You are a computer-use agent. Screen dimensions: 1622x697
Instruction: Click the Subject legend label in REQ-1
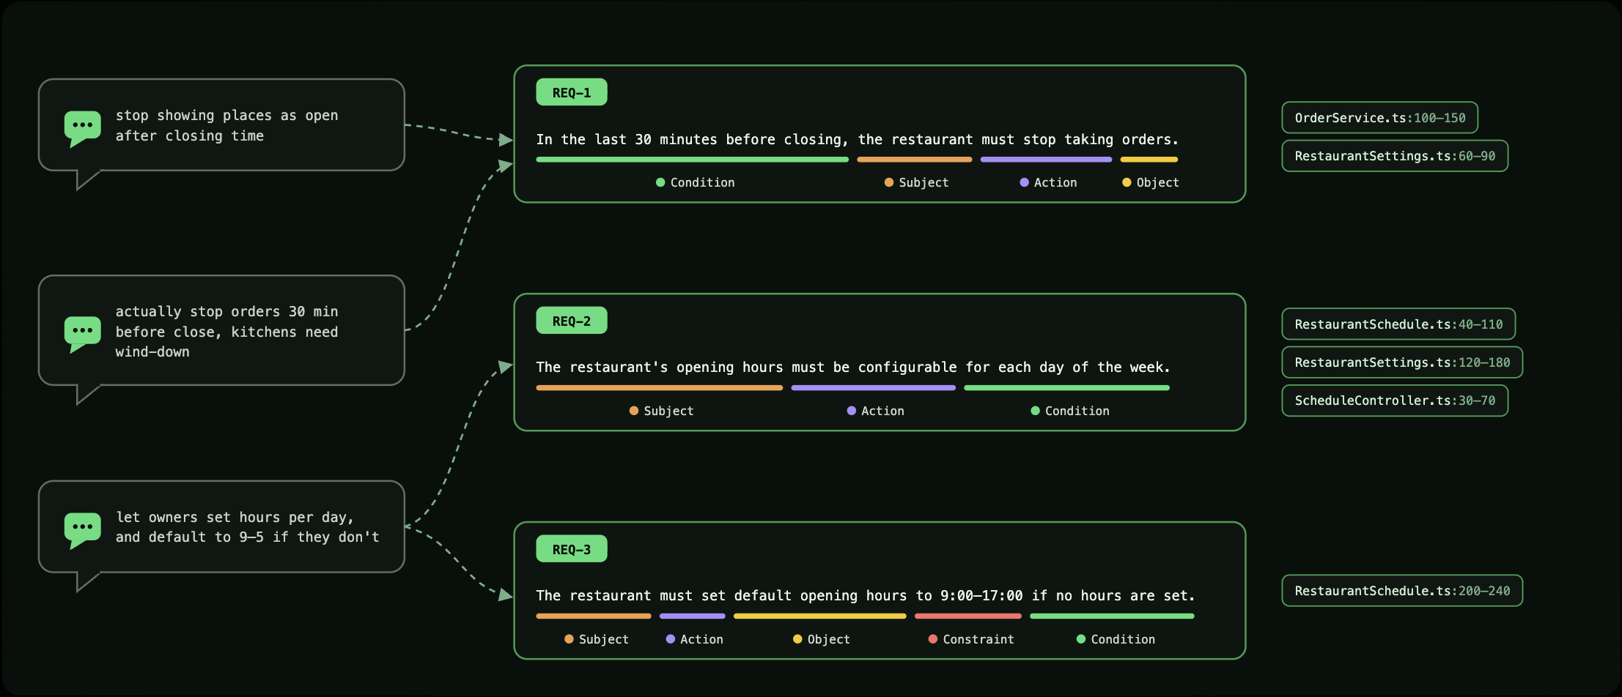click(x=924, y=182)
